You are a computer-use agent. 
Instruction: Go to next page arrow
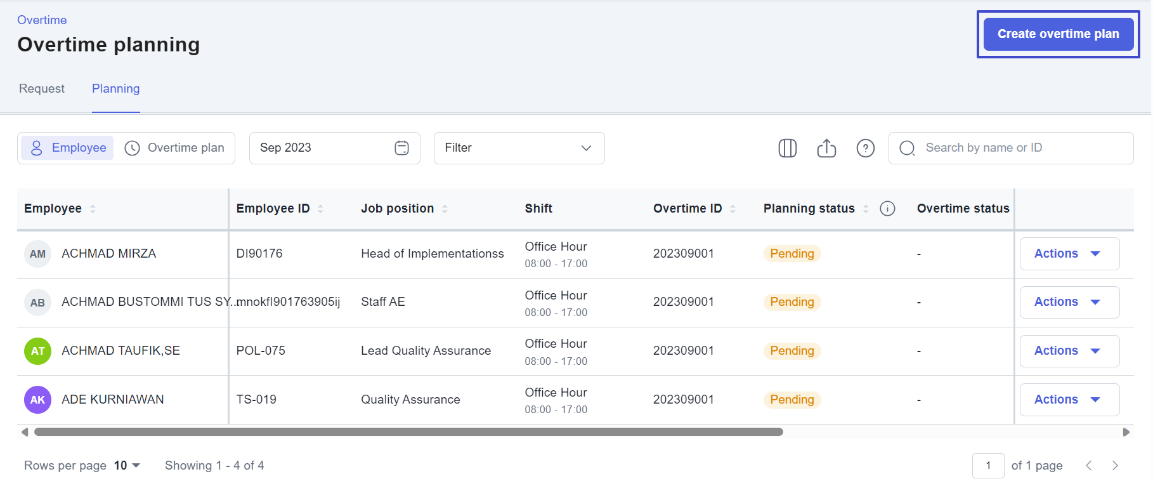[1114, 466]
